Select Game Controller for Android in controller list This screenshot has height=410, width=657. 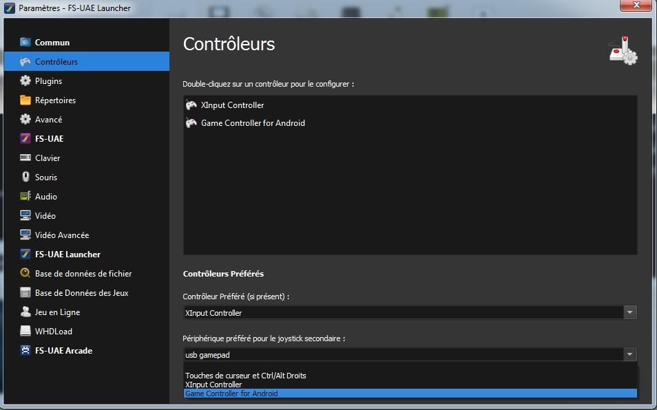tap(410, 123)
